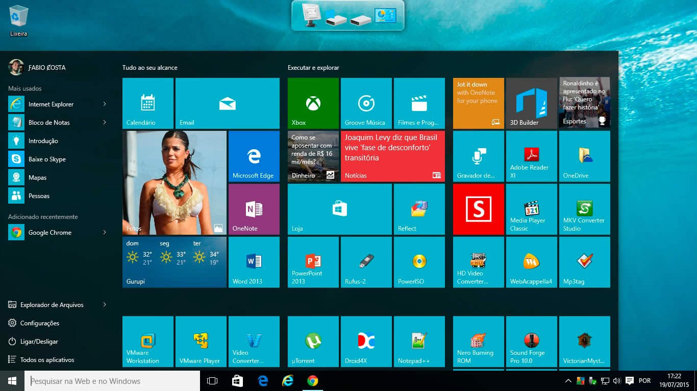Launch µTorrent from Start tiles
Viewport: 697px width, 391px height.
(x=313, y=342)
